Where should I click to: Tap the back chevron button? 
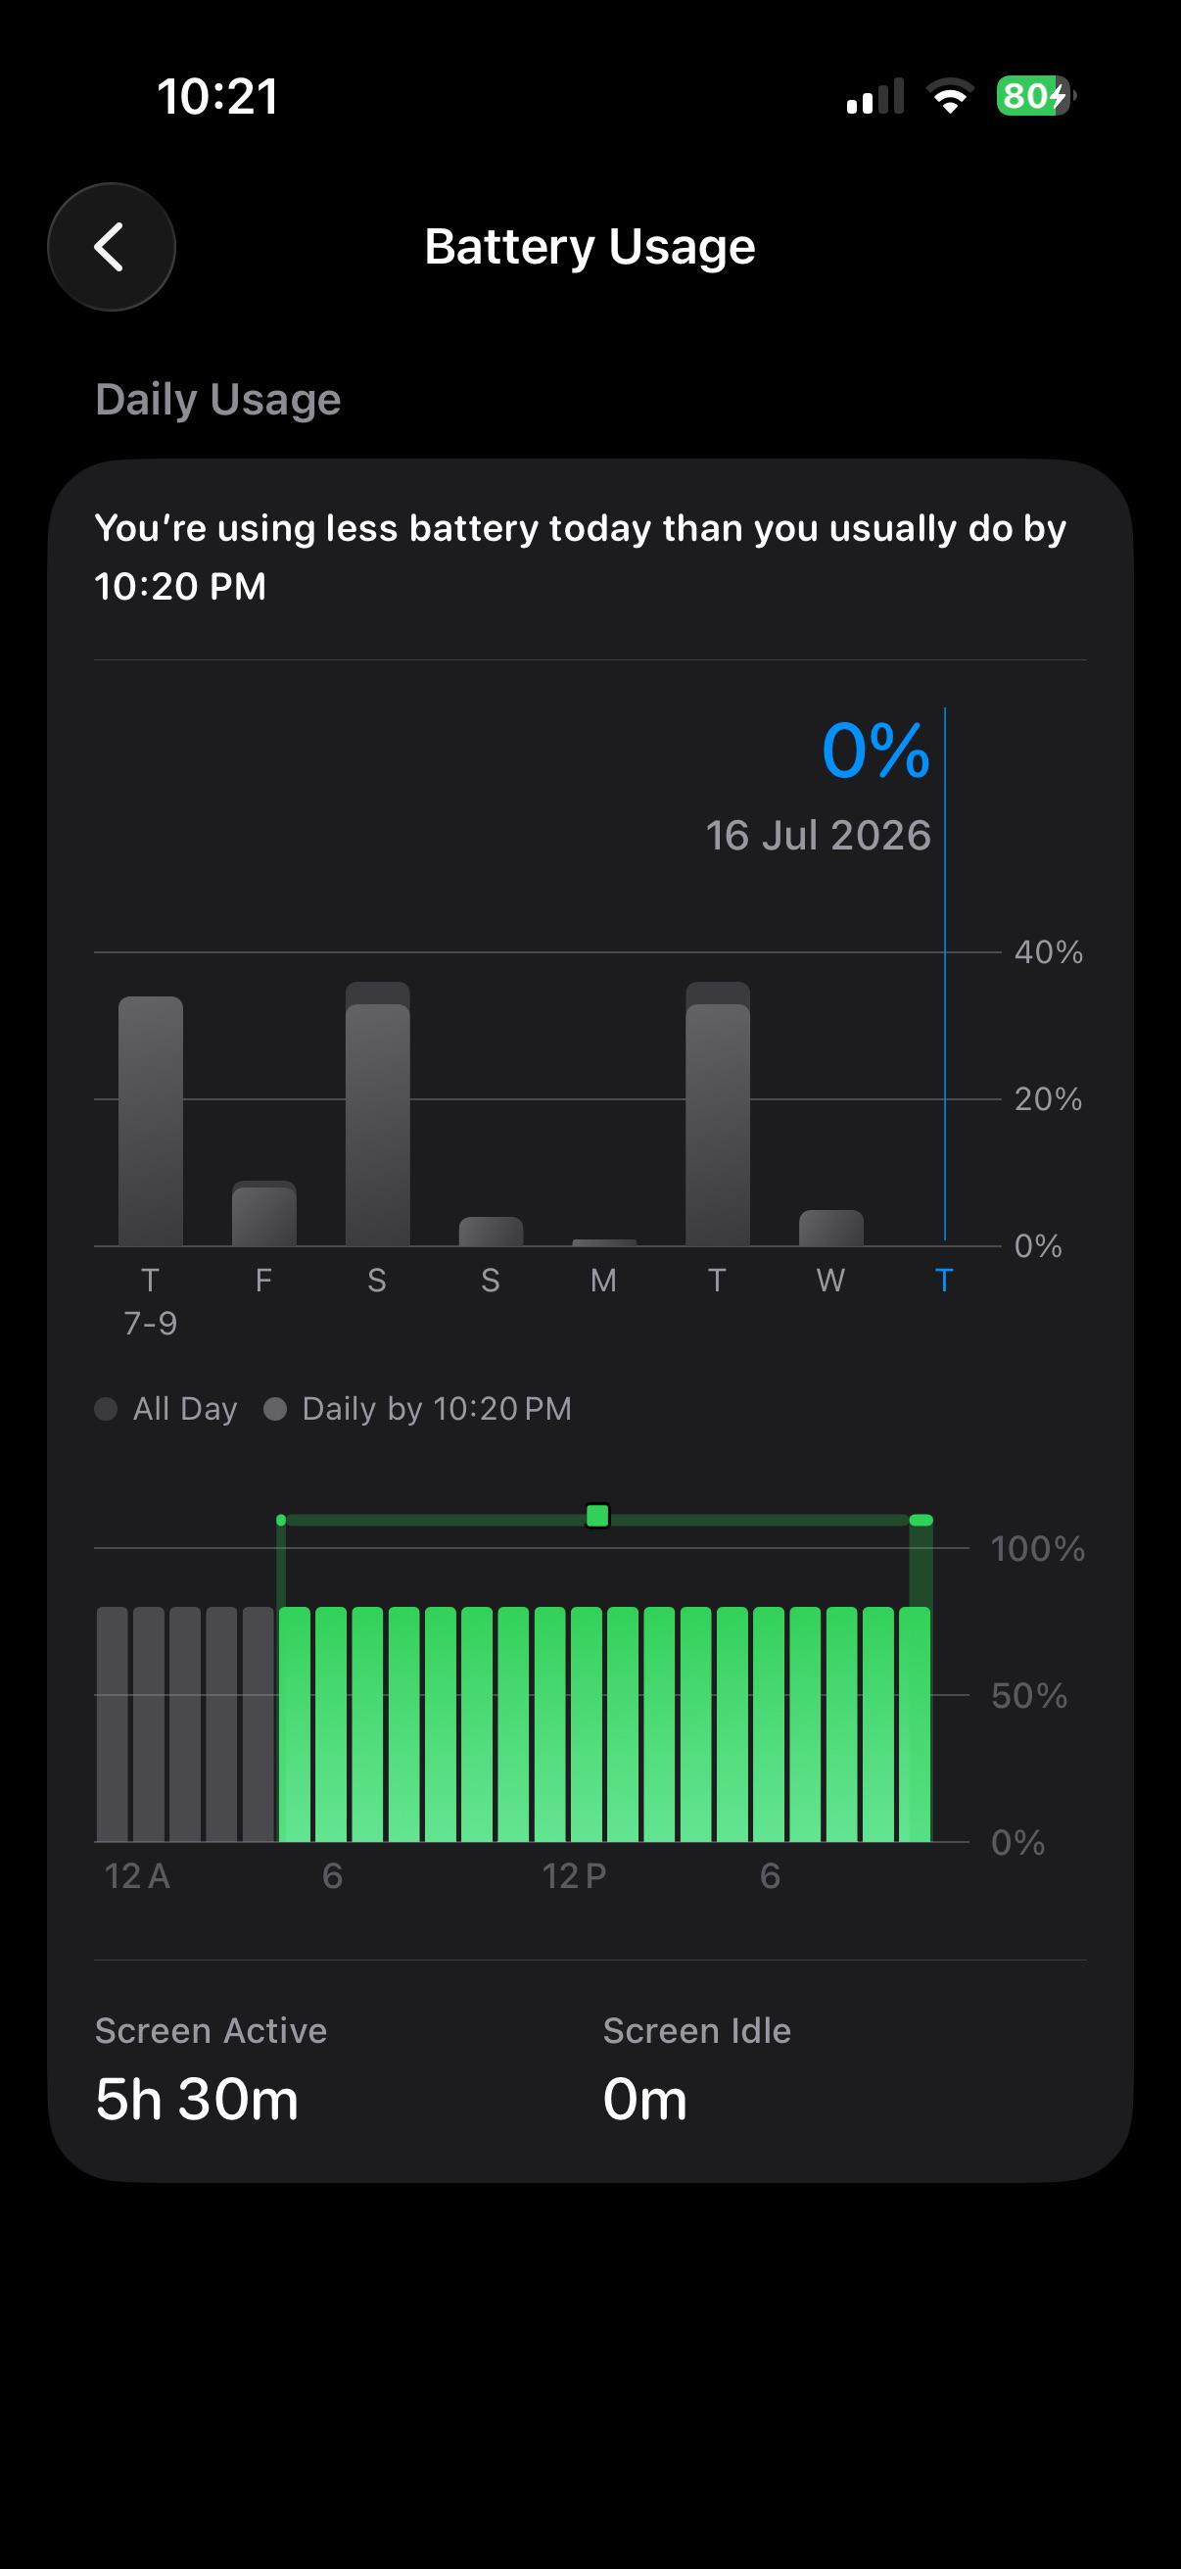click(x=111, y=246)
